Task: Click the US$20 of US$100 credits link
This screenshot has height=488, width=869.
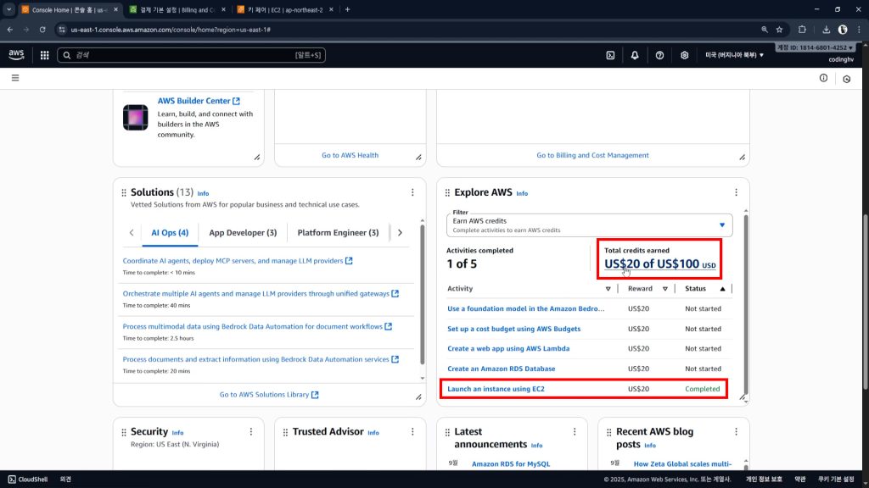Action: coord(659,264)
